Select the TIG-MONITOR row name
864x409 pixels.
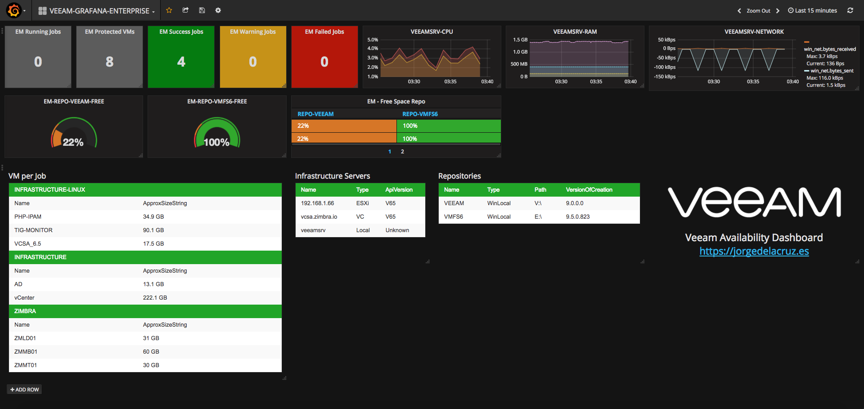(33, 230)
